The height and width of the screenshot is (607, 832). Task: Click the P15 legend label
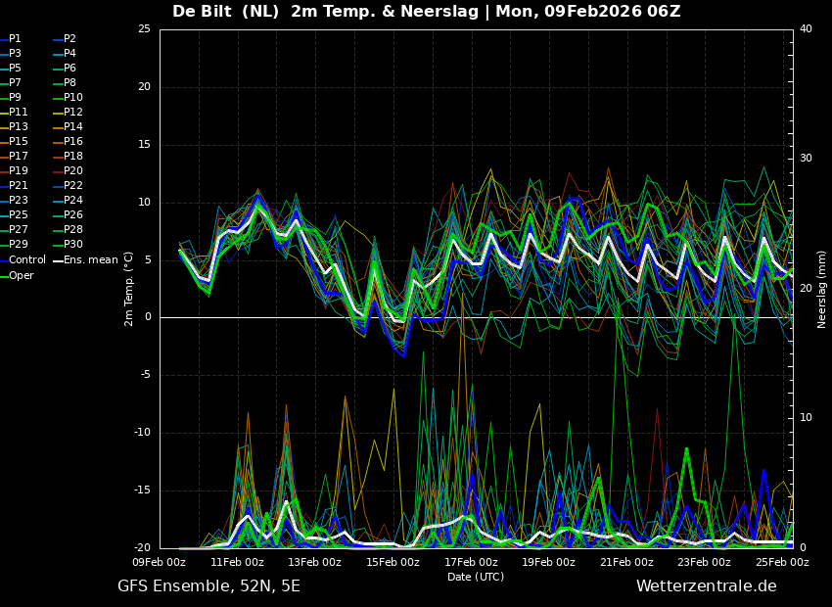click(19, 142)
